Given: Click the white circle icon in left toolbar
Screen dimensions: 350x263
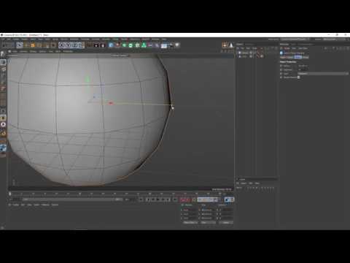Looking at the screenshot, I should click(x=3, y=124).
